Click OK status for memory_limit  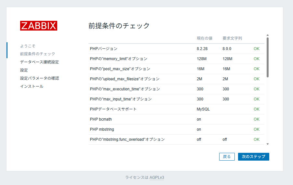click(x=257, y=59)
